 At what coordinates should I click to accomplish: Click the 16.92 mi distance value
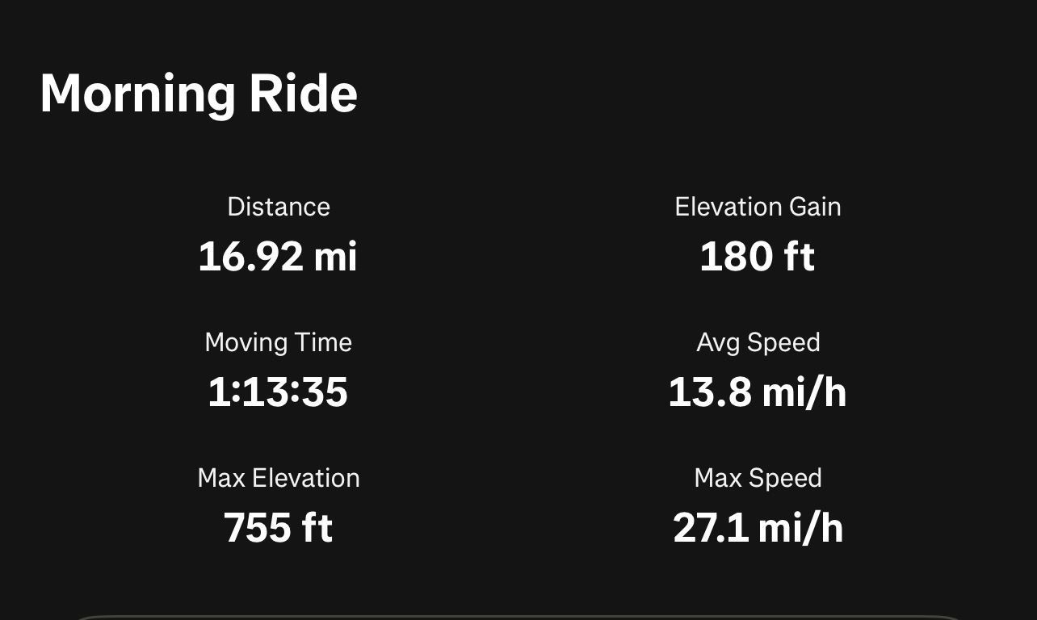click(x=278, y=257)
